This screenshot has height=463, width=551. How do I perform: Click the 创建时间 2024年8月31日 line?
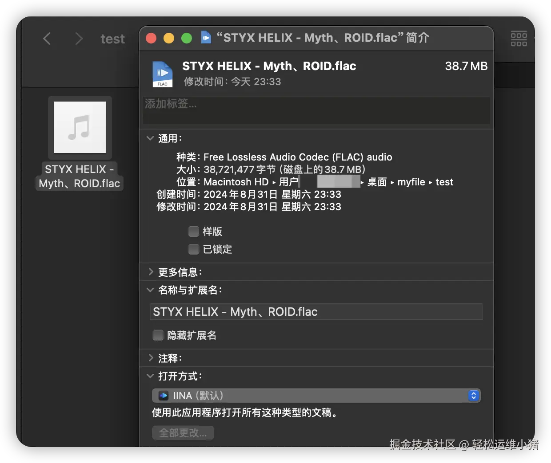[249, 194]
